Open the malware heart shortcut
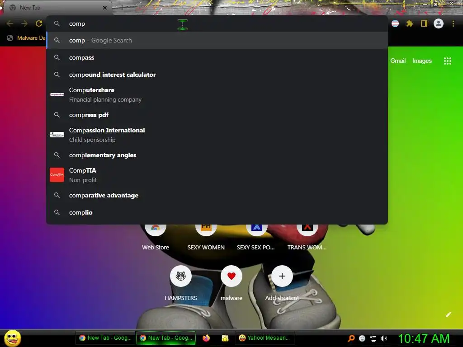Screen dimensions: 463x347 click(231, 276)
